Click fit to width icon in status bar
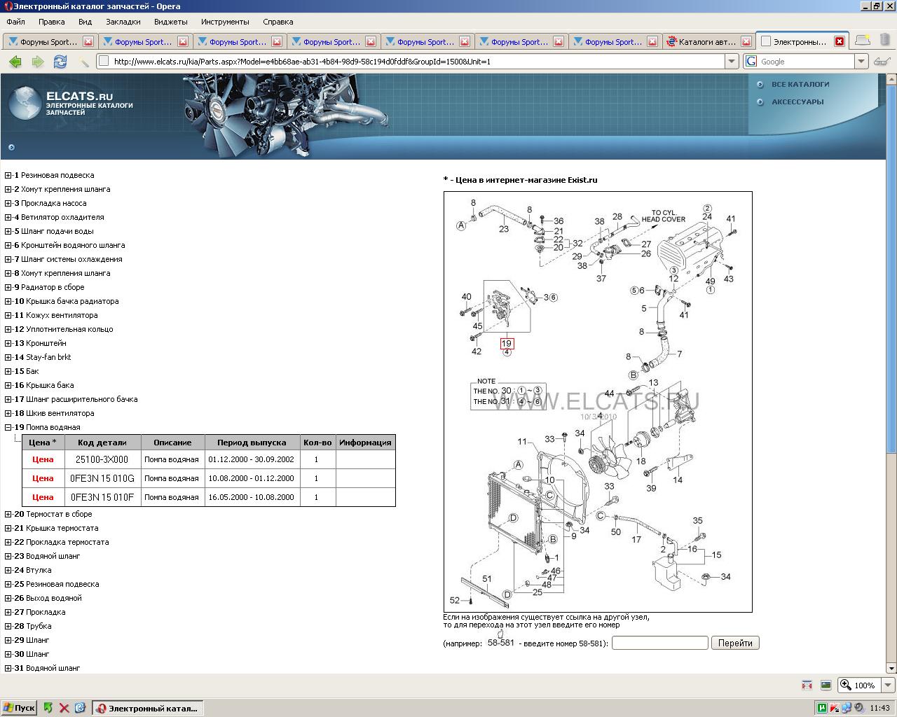The height and width of the screenshot is (717, 897). [807, 685]
